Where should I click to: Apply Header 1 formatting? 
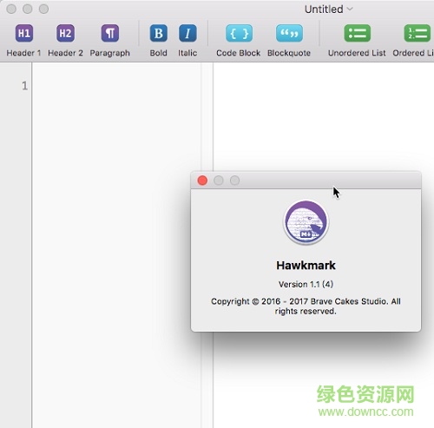(24, 33)
